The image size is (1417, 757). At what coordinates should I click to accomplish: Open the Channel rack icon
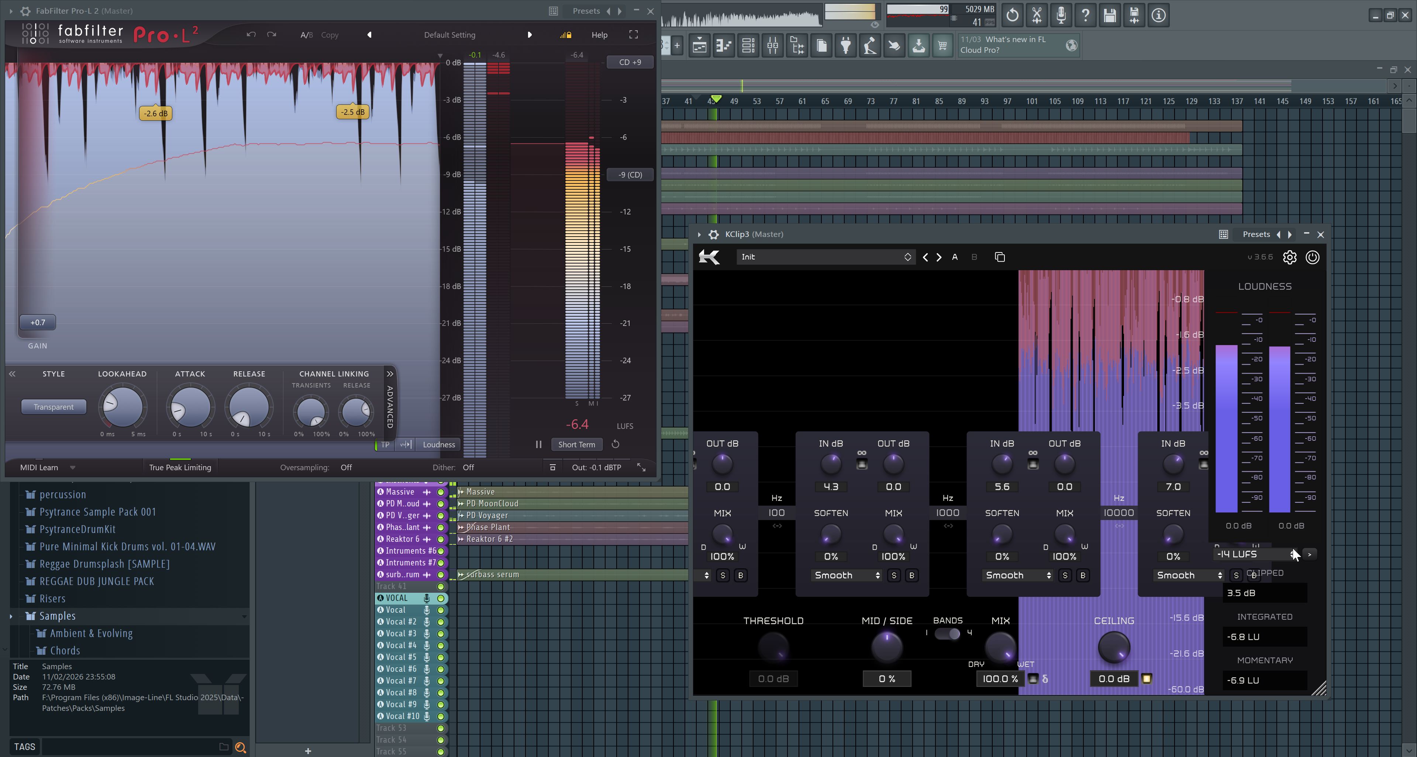[x=748, y=46]
